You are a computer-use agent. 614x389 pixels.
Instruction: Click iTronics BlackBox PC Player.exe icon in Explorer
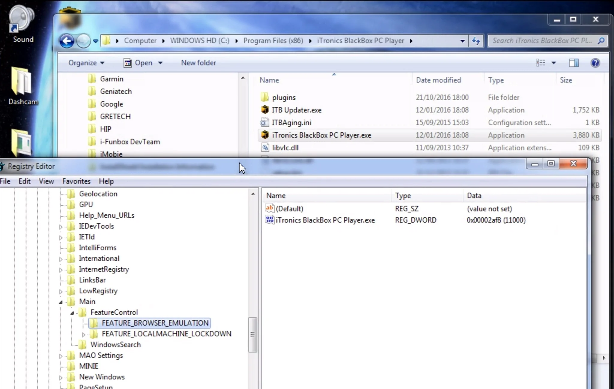coord(264,135)
